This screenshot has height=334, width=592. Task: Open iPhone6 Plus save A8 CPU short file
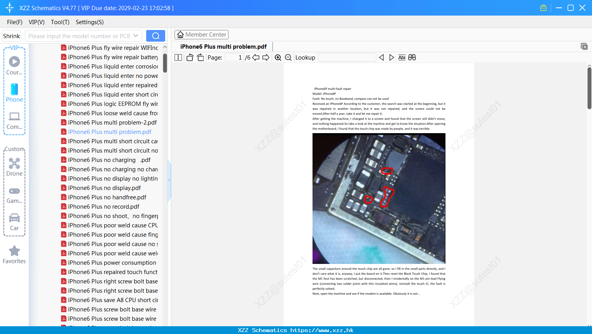pos(110,300)
